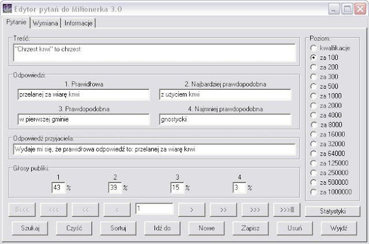This screenshot has height=244, width=369.
Task: Click the Najbardziej prawdopodobna answer field
Action: pyautogui.click(x=225, y=94)
